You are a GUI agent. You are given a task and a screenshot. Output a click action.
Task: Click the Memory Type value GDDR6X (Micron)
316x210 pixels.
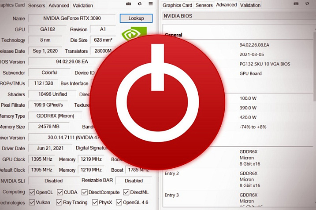[x=55, y=116]
